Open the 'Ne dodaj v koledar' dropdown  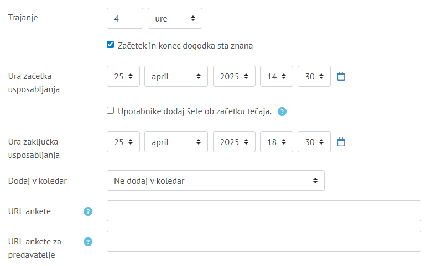coord(215,180)
